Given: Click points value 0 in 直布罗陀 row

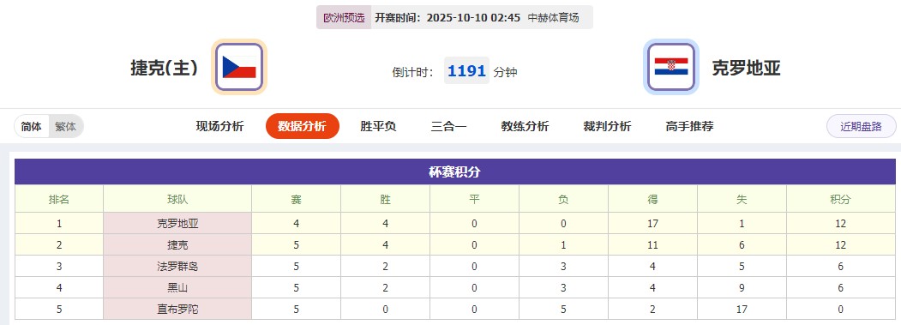Looking at the screenshot, I should [x=841, y=309].
